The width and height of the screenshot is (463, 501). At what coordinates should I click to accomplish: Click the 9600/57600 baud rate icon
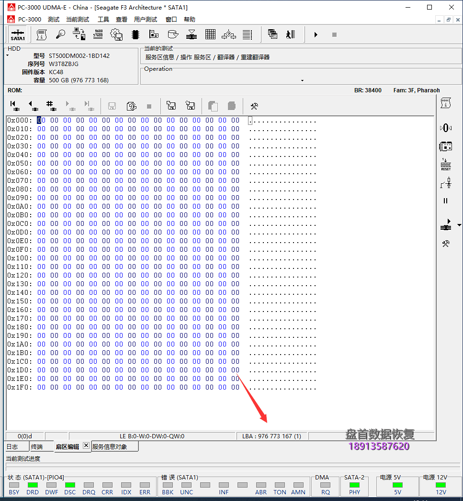coord(98,34)
